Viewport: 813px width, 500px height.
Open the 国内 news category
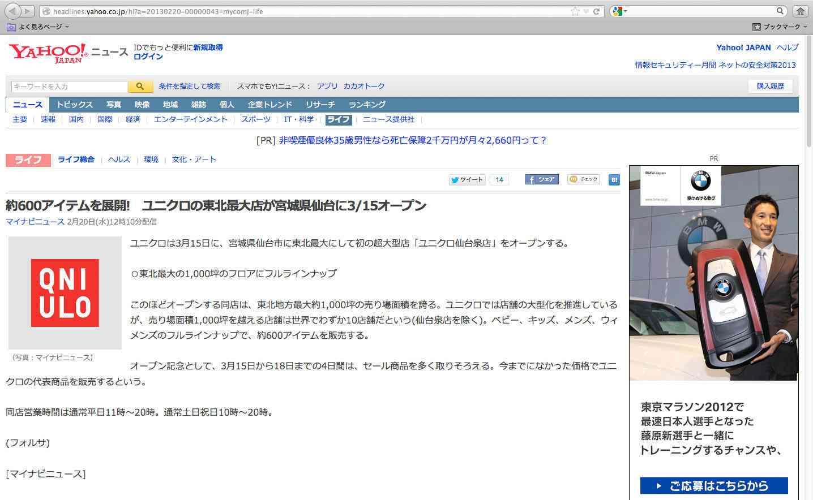pyautogui.click(x=76, y=119)
